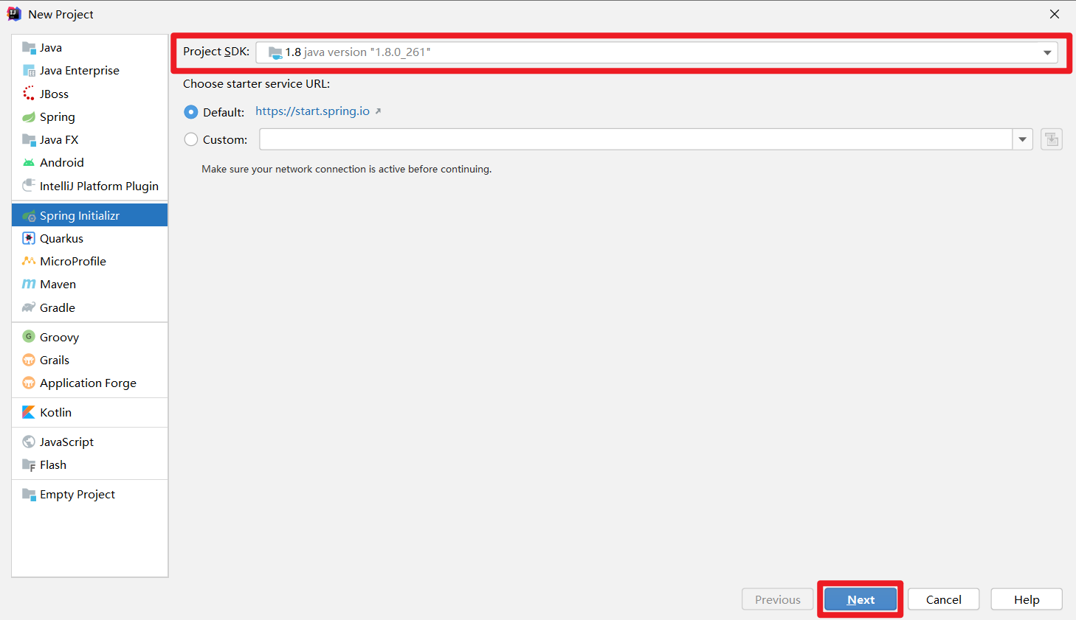Close the New Project window
The height and width of the screenshot is (620, 1076).
click(x=1055, y=14)
